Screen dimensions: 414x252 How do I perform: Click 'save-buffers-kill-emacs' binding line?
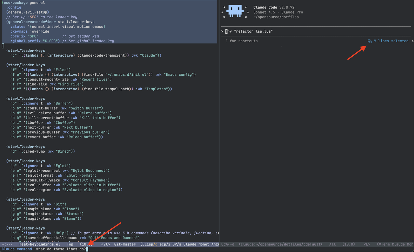pyautogui.click(x=75, y=238)
